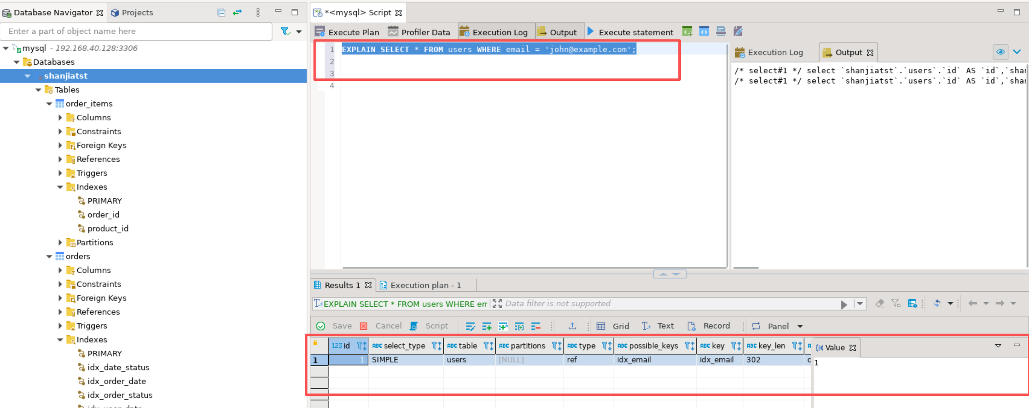This screenshot has width=1029, height=408.
Task: Click add row icon
Action: tap(487, 326)
